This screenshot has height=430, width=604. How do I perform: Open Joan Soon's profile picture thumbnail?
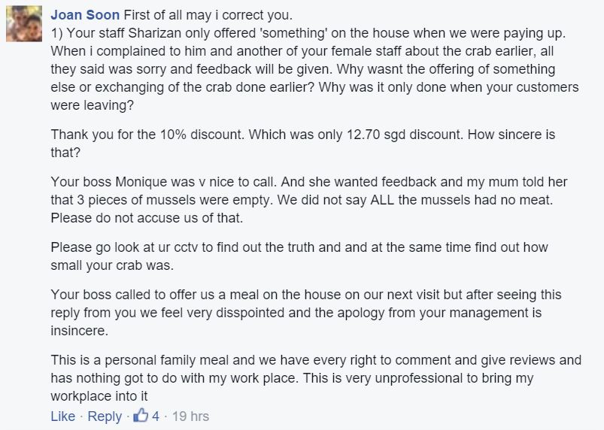tap(24, 24)
